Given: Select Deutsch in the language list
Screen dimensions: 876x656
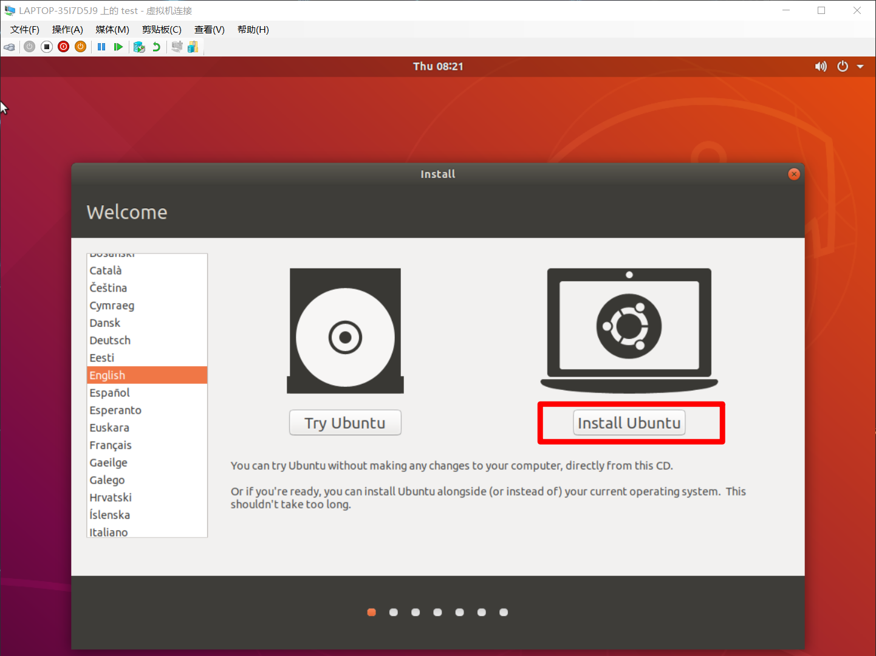Looking at the screenshot, I should click(x=110, y=340).
